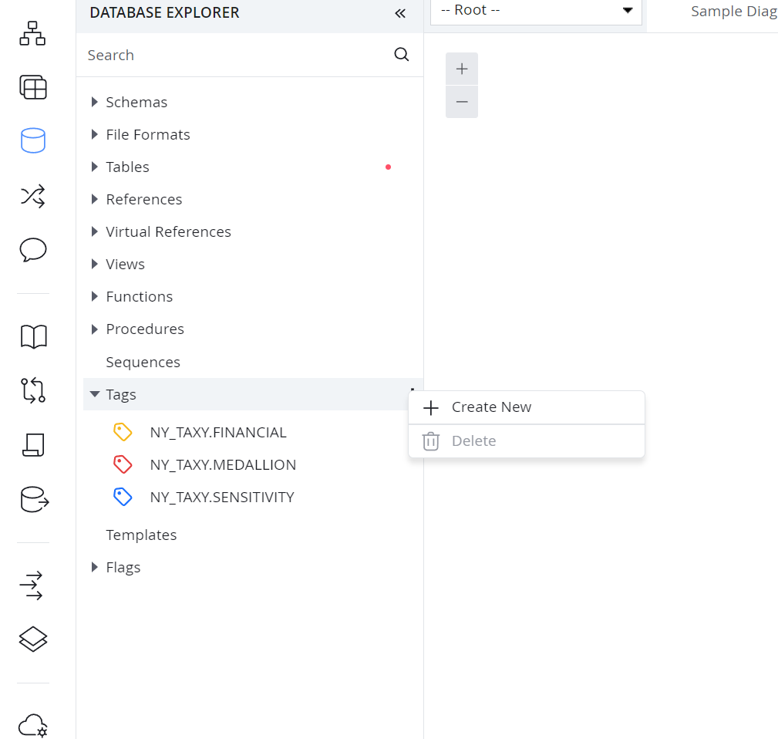Click the zoom in plus button
Image resolution: width=778 pixels, height=739 pixels.
coord(462,69)
